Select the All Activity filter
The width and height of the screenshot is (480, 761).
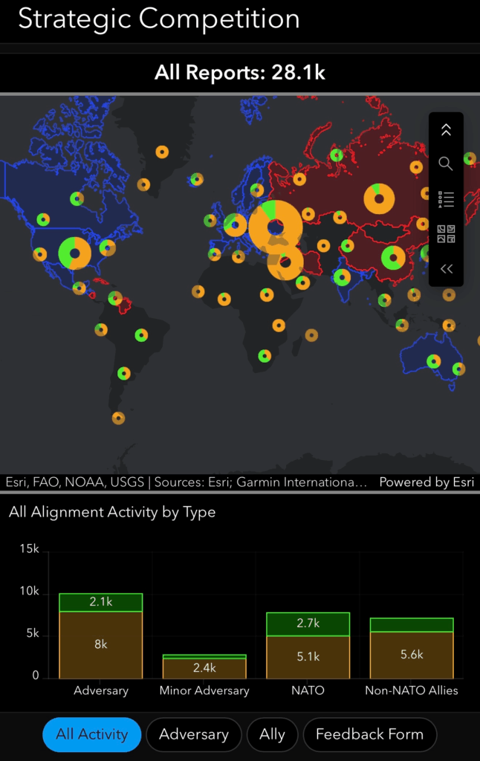(x=92, y=734)
